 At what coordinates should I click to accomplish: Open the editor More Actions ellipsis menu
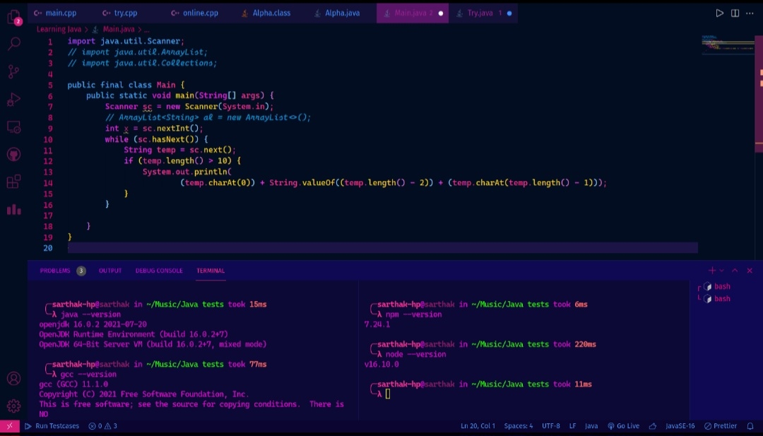point(750,13)
